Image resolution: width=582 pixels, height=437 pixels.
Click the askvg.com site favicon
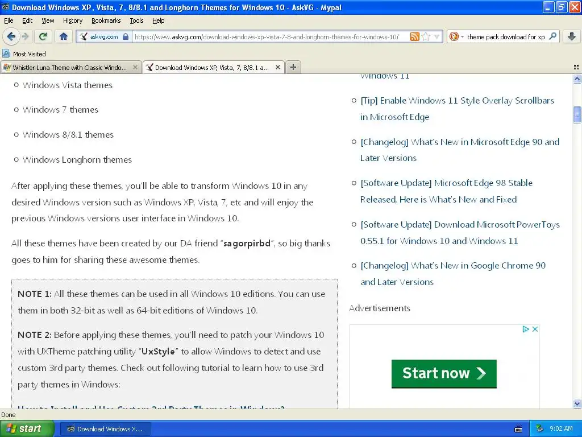click(84, 36)
